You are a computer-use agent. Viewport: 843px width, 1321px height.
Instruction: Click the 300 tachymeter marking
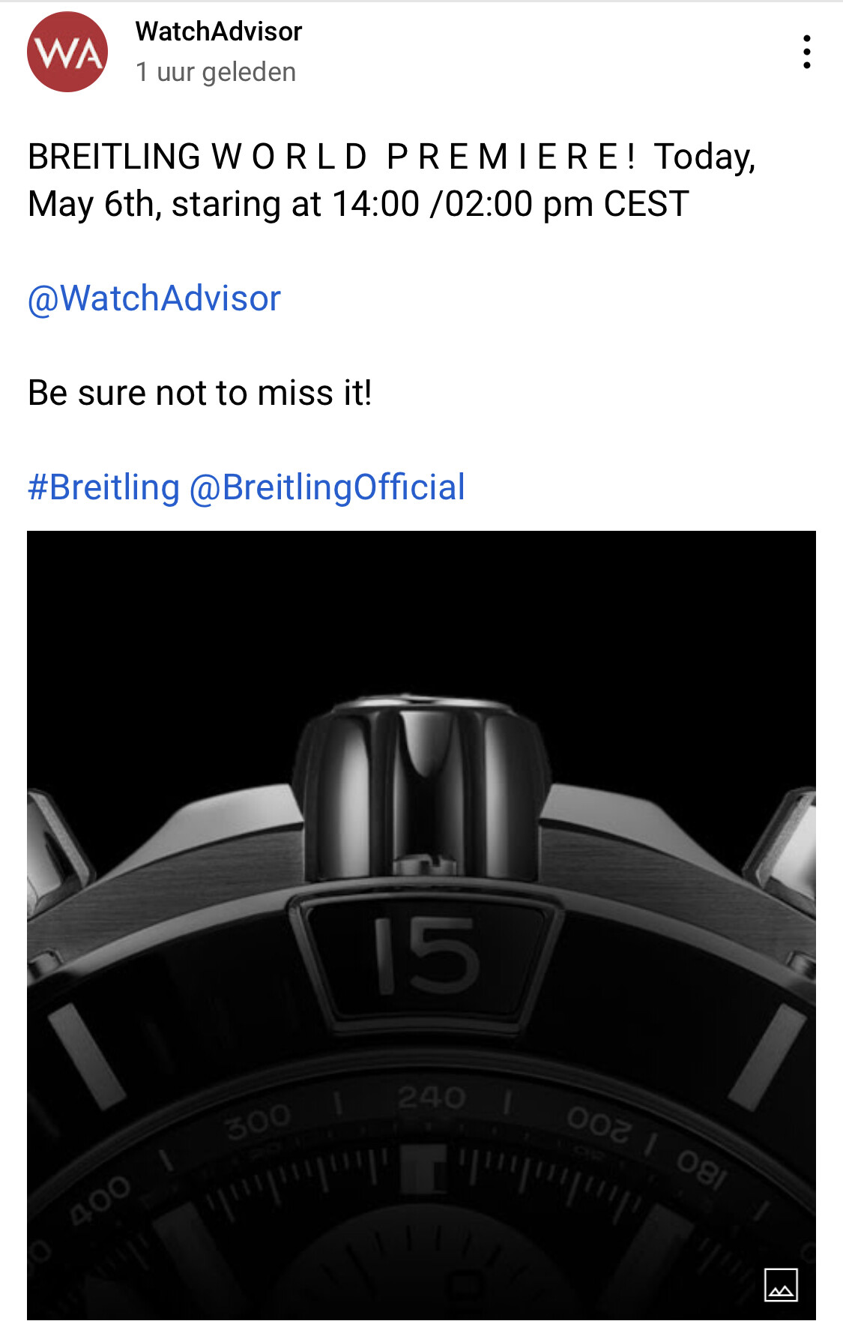point(259,1120)
